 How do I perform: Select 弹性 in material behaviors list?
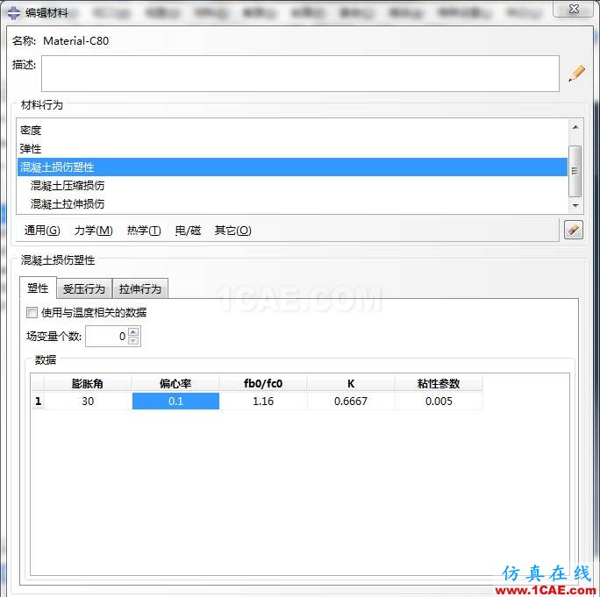(292, 149)
